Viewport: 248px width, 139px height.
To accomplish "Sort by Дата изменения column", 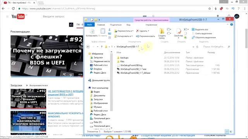I will [x=172, y=53].
